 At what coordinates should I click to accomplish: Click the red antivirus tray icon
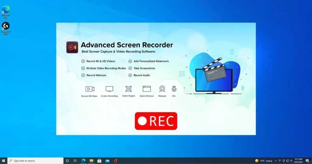point(280,161)
